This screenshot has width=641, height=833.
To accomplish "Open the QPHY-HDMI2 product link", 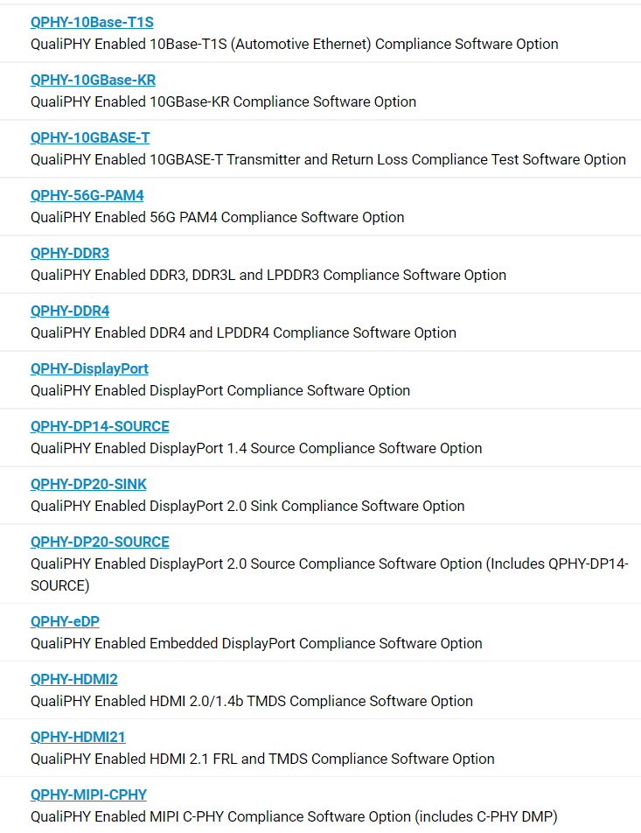I will (x=73, y=680).
